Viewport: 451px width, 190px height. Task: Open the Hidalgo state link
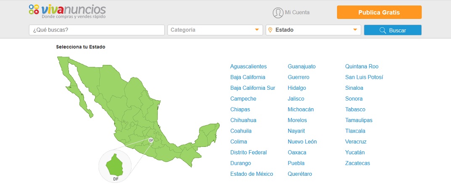(297, 88)
